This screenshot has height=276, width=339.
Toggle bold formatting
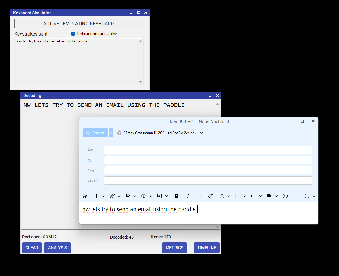(176, 196)
